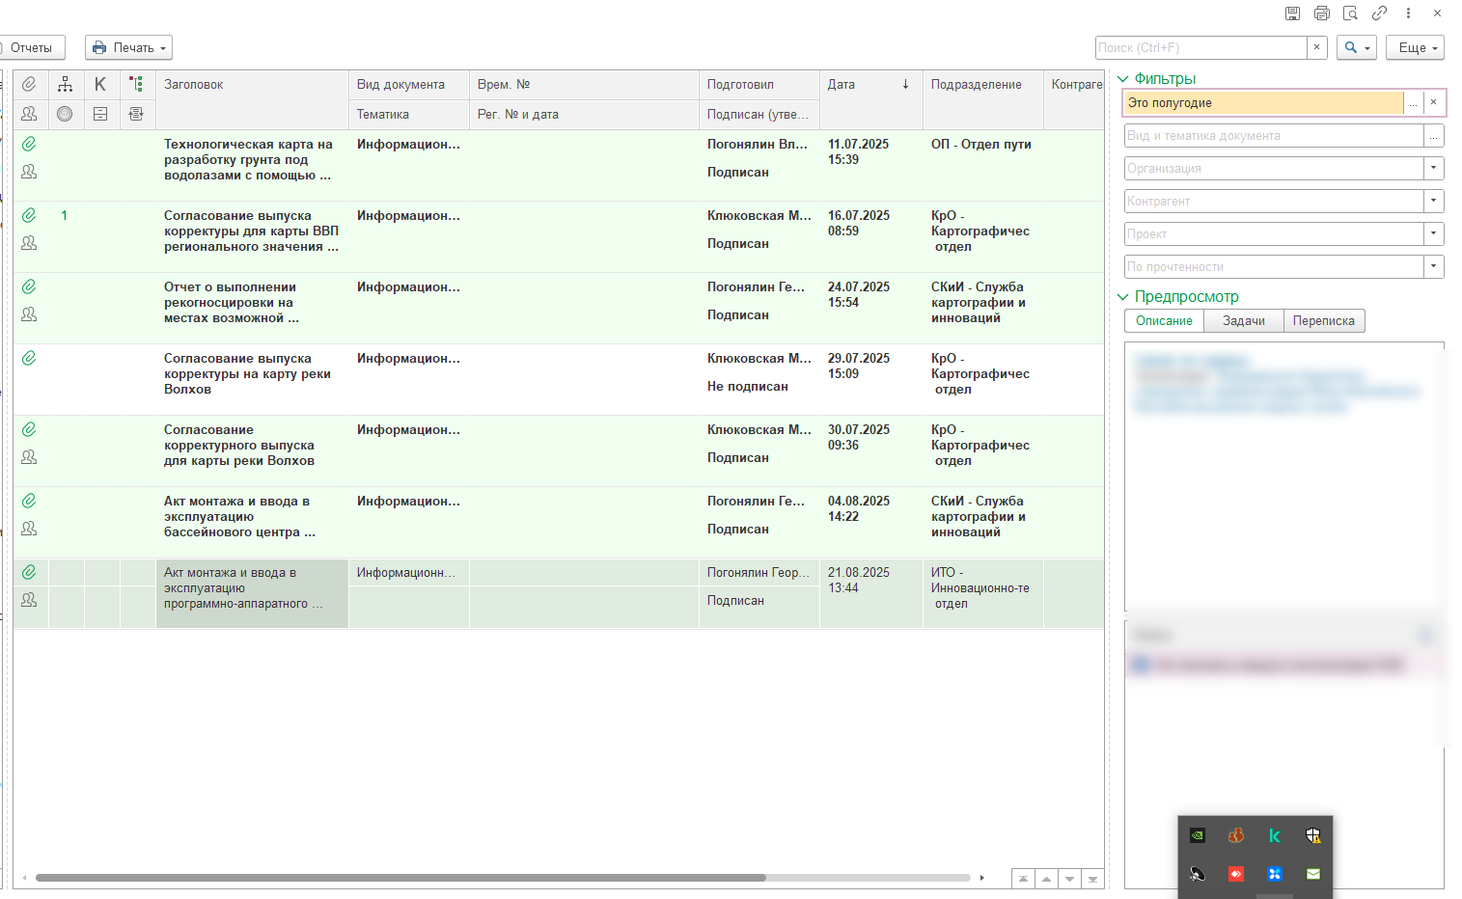Open NVIDIA icon in the system tray
Image resolution: width=1462 pixels, height=899 pixels.
pos(1198,835)
